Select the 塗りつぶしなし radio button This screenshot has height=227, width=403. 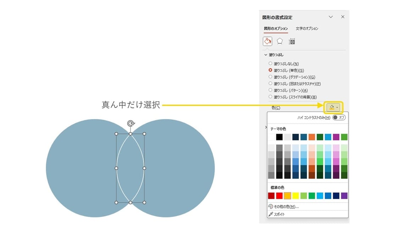270,63
